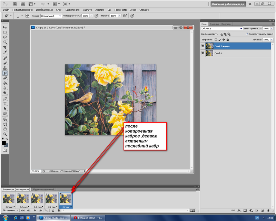Play the frame animation
Image resolution: width=276 pixels, height=221 pixels.
point(35,210)
